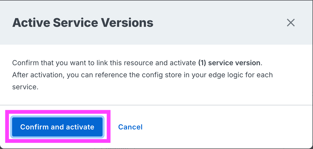Close the Active Service Versions dialog
Image resolution: width=313 pixels, height=149 pixels.
pyautogui.click(x=291, y=23)
